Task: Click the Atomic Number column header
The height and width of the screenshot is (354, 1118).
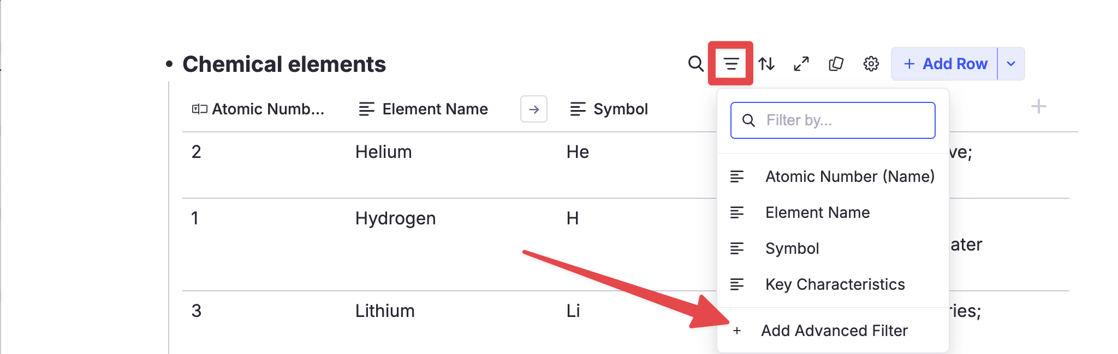Action: 267,109
